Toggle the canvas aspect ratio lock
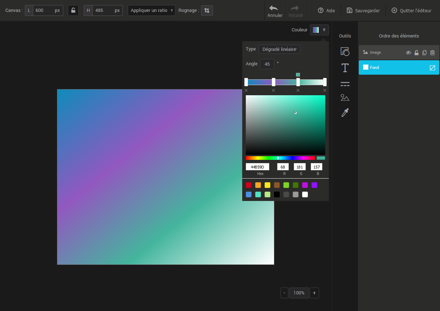This screenshot has height=311, width=440. click(73, 10)
